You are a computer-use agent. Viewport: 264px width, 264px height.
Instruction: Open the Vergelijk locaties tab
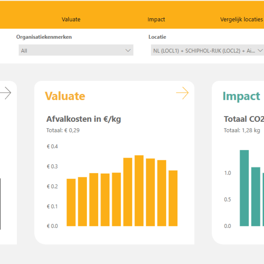tap(241, 19)
